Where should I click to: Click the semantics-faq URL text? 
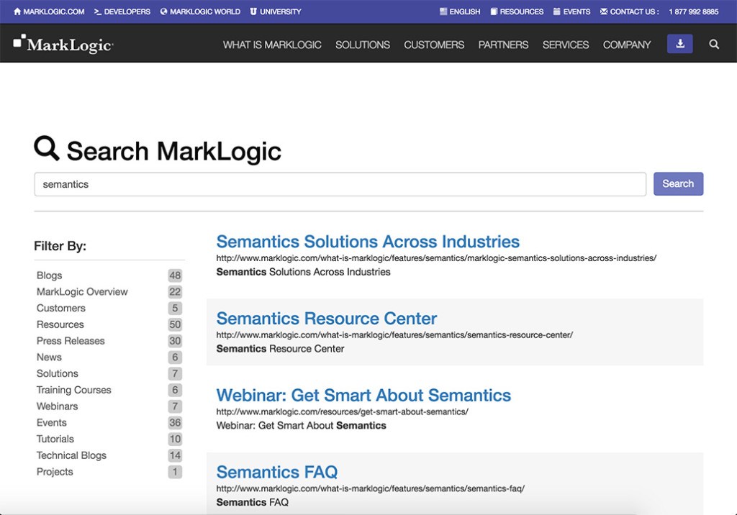click(371, 488)
